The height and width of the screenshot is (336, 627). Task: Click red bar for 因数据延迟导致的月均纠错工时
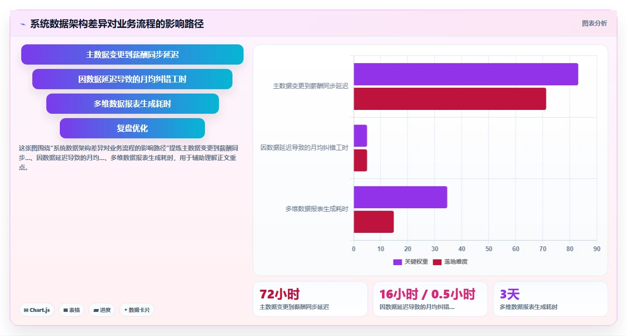(360, 161)
